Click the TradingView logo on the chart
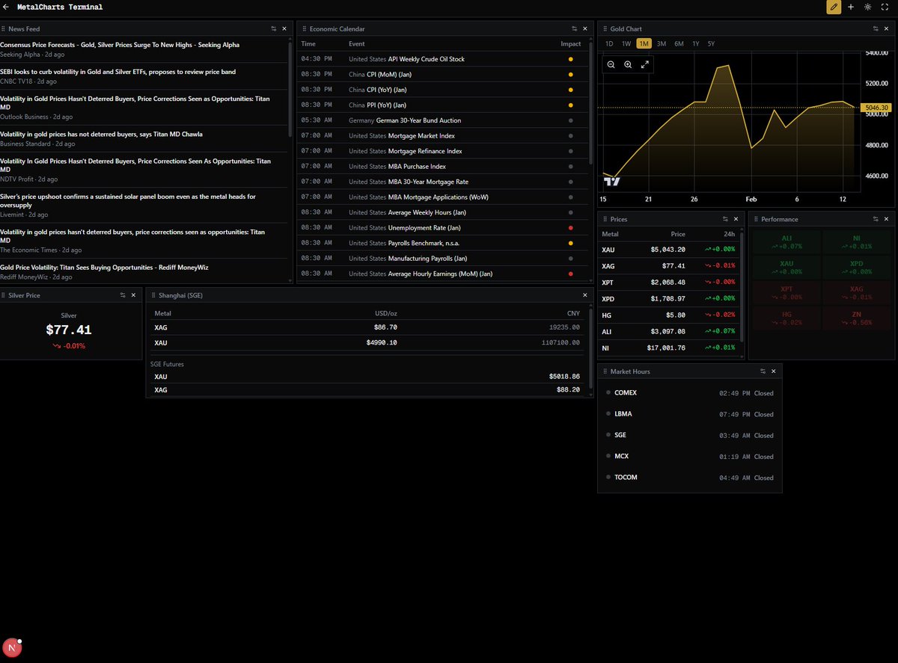 (x=613, y=182)
